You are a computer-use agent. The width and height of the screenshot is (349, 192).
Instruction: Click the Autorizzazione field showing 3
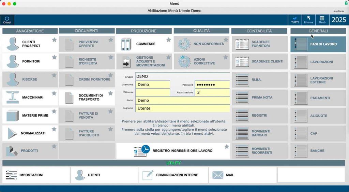[212, 92]
